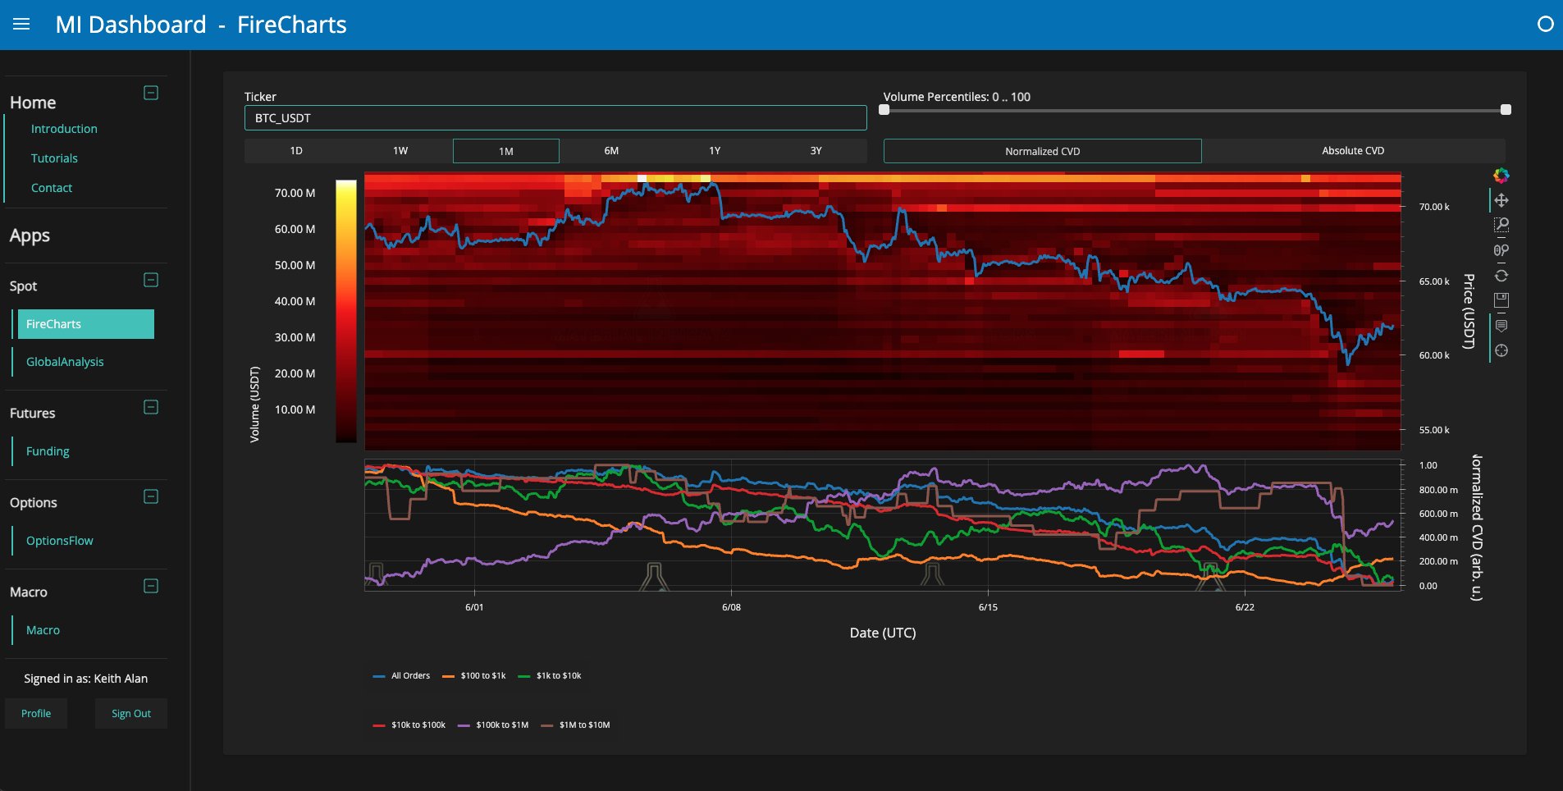Open GlobalAnalysis in sidebar
Screen dimensions: 1563x791
click(x=65, y=362)
